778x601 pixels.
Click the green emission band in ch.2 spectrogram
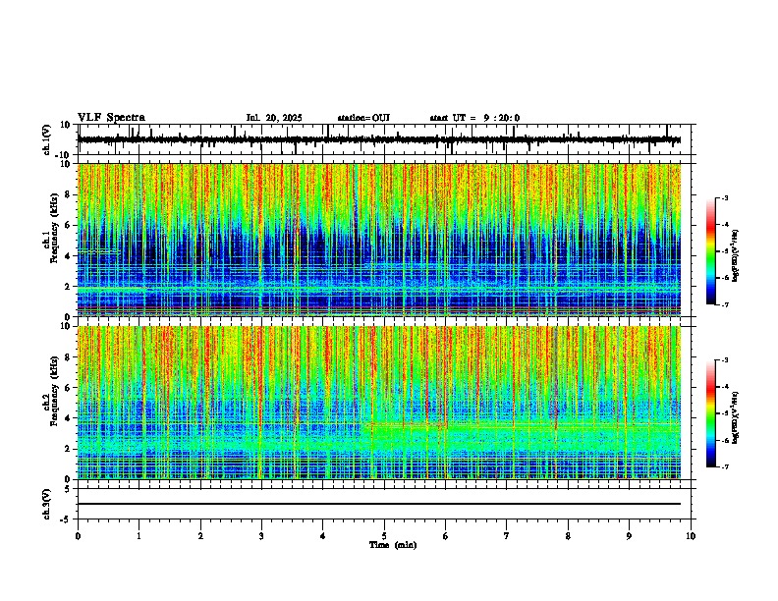pyautogui.click(x=521, y=436)
